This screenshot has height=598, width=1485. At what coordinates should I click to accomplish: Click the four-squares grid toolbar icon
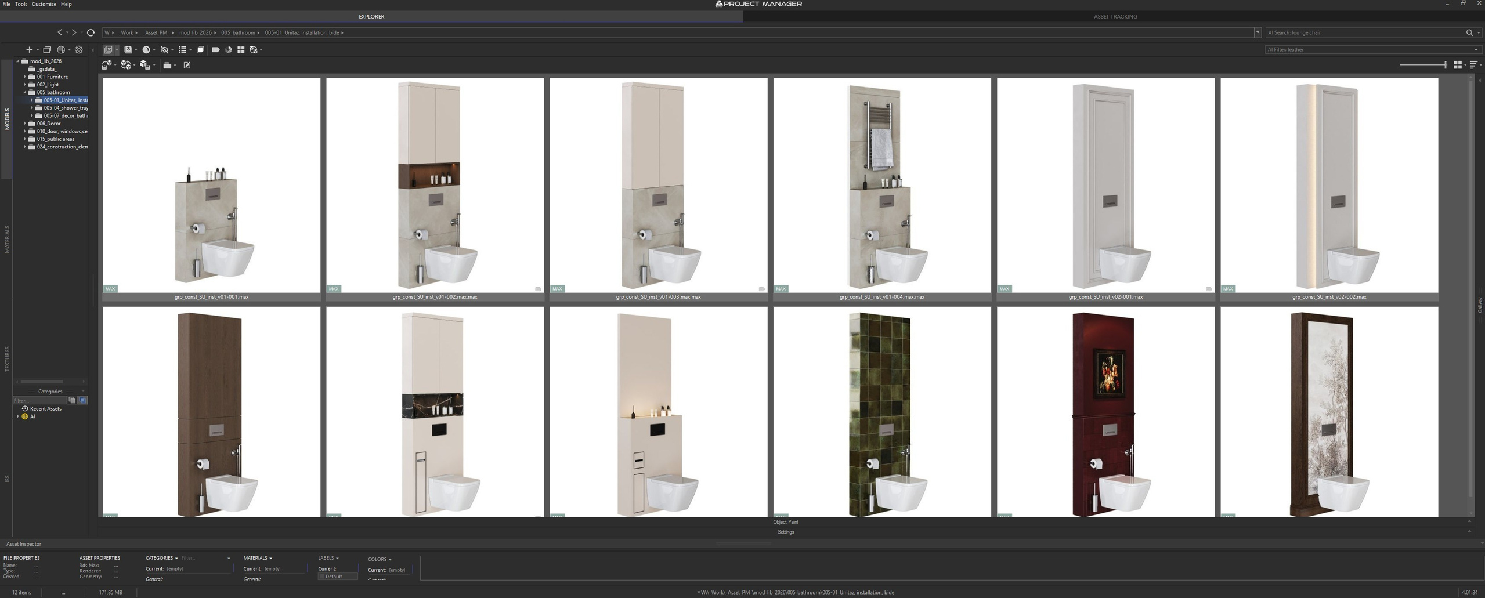click(x=241, y=50)
